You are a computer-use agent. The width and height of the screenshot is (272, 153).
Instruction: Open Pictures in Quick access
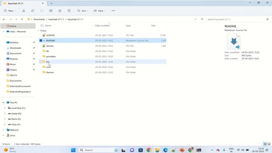pos(14,59)
